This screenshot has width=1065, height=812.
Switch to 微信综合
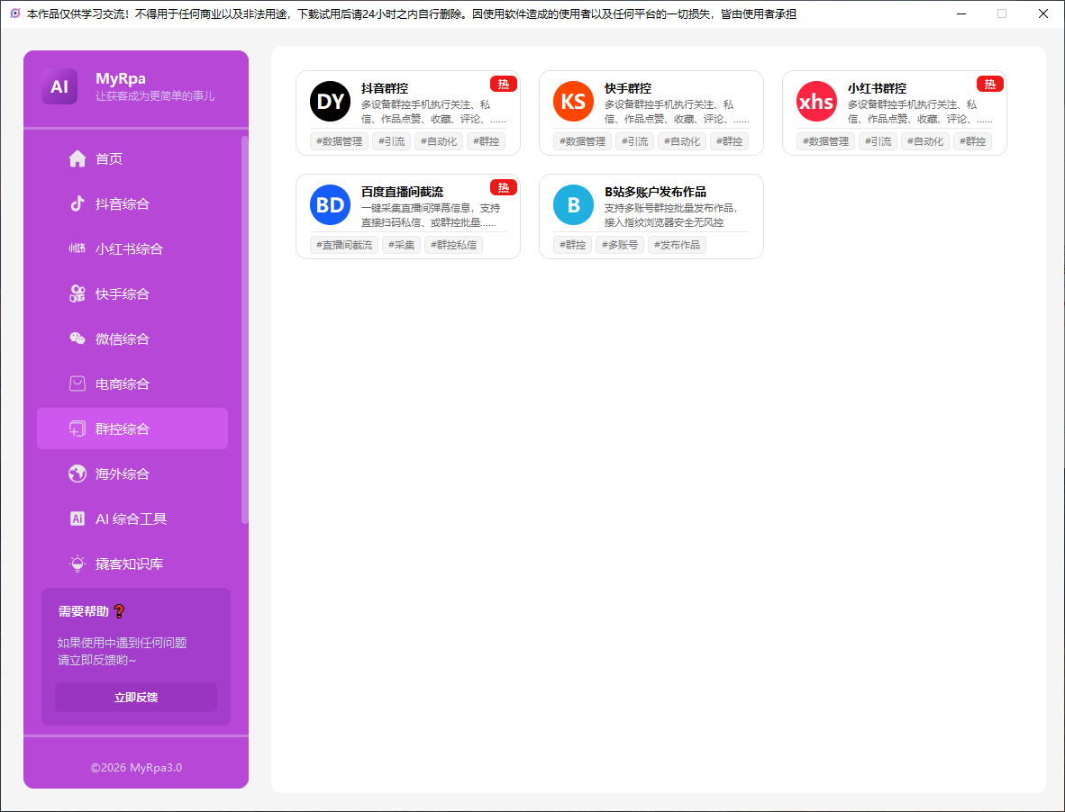(132, 338)
